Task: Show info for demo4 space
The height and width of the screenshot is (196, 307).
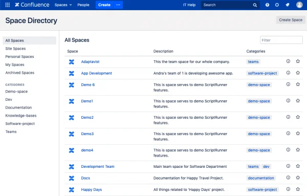Action: point(288,150)
